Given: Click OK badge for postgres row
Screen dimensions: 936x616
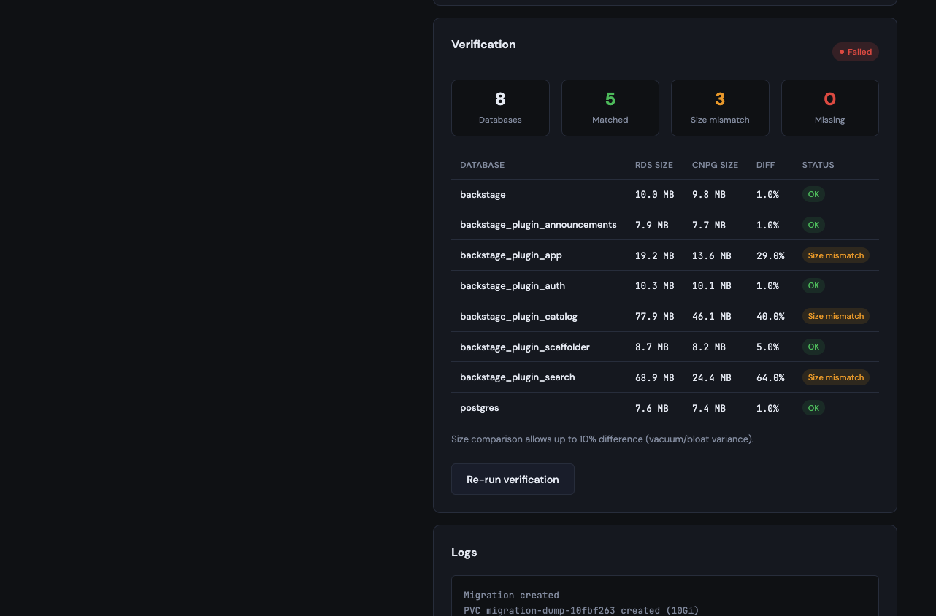Looking at the screenshot, I should click(813, 408).
